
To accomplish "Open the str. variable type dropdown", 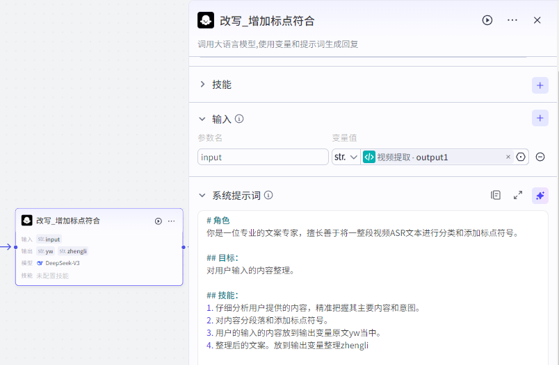I will point(346,157).
